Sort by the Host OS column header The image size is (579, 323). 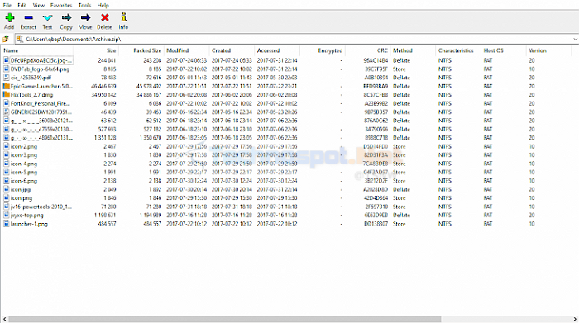click(493, 50)
